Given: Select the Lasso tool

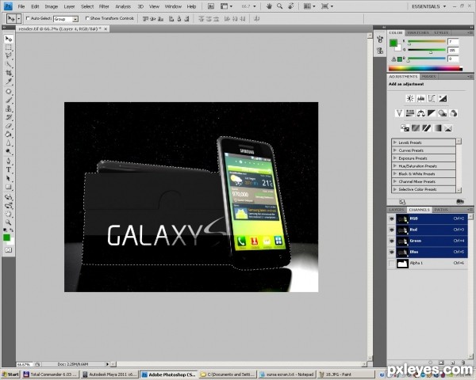Looking at the screenshot, I should [9, 55].
